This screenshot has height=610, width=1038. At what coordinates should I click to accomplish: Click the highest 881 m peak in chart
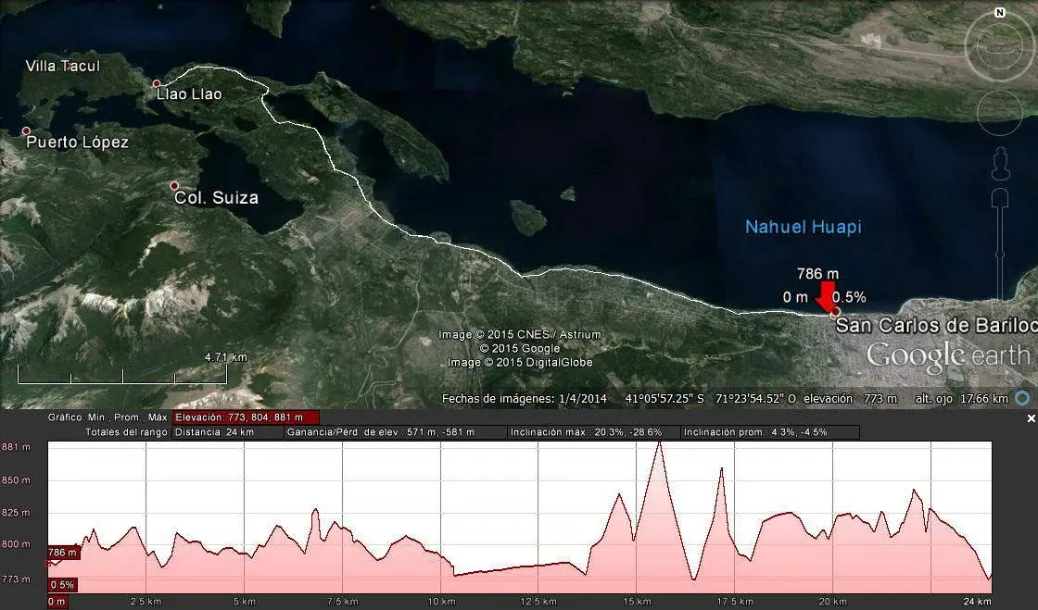[x=659, y=444]
